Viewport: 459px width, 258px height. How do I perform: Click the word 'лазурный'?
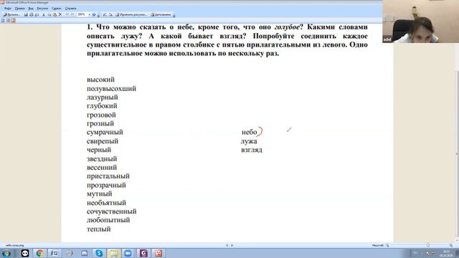click(x=102, y=97)
